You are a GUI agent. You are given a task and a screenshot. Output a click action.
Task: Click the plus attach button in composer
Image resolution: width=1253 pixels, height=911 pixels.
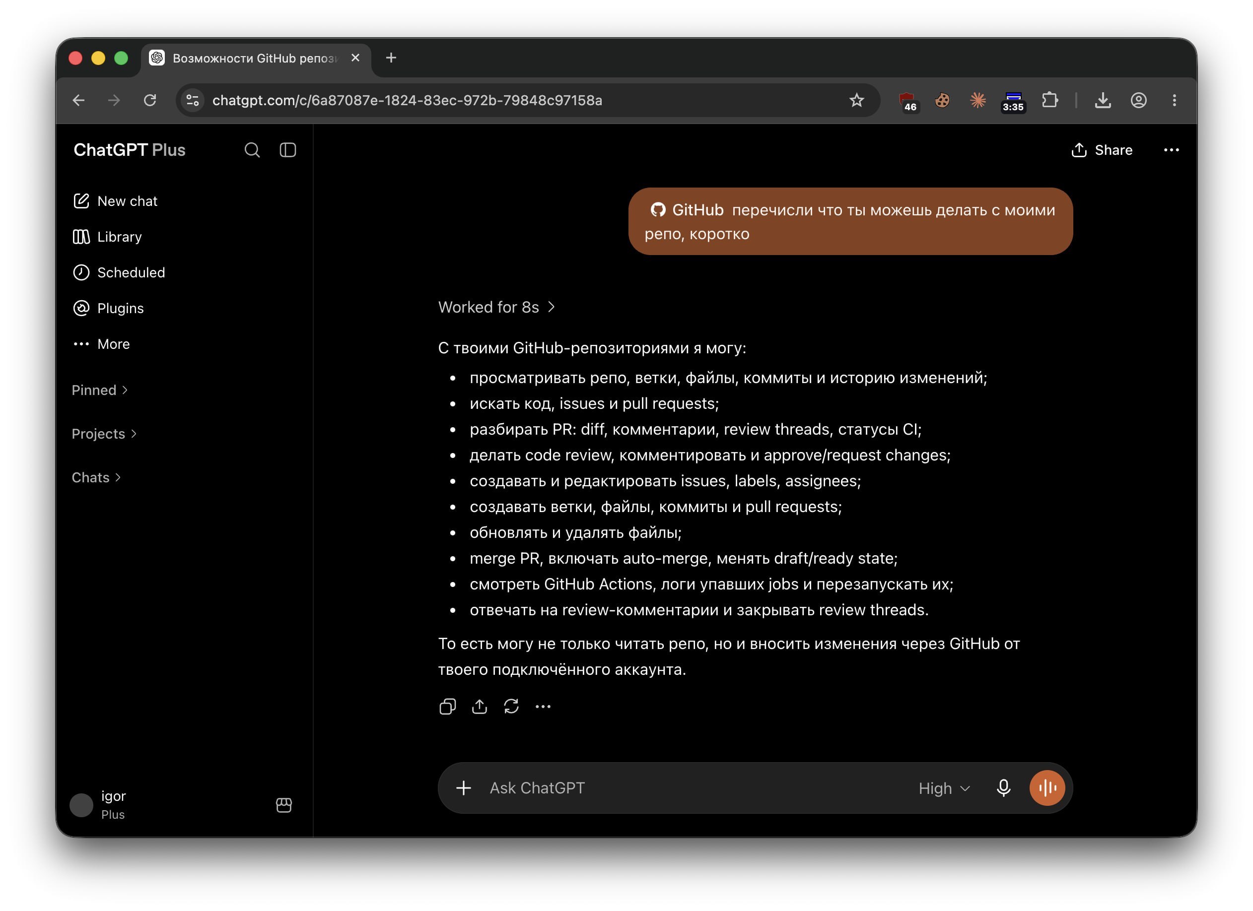click(464, 788)
